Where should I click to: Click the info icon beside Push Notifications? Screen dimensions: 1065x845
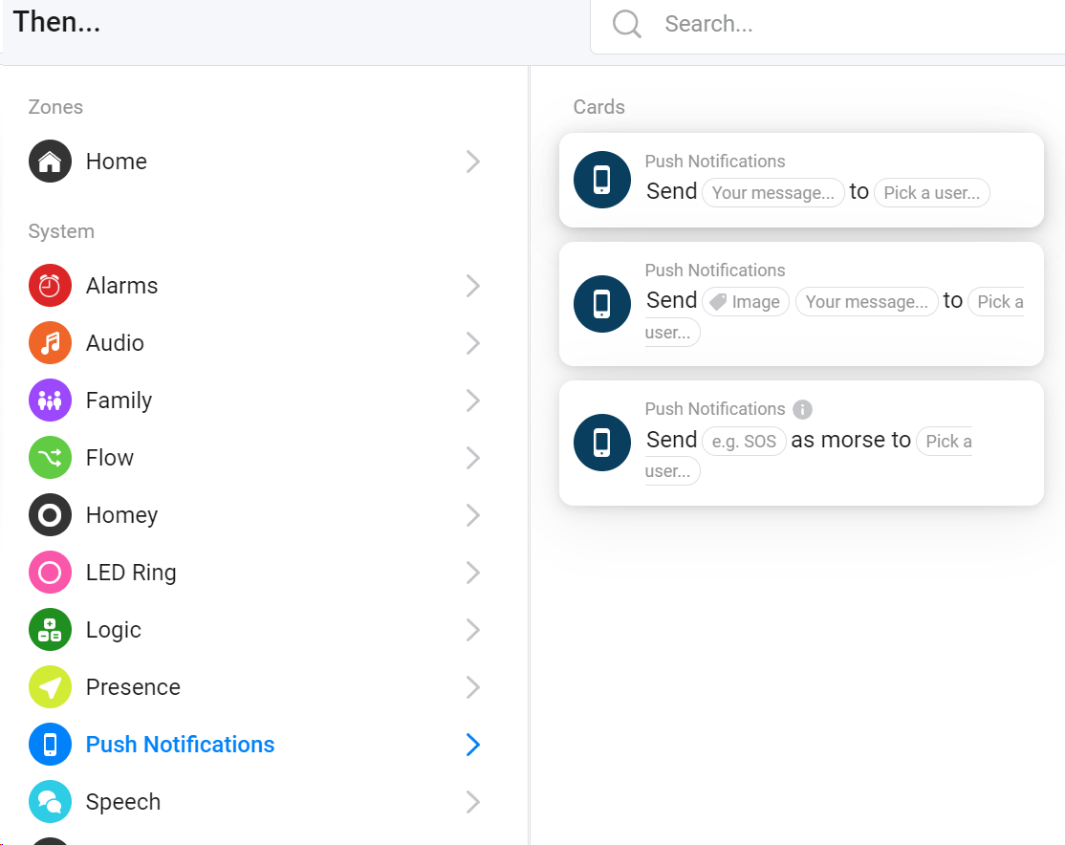(x=803, y=409)
